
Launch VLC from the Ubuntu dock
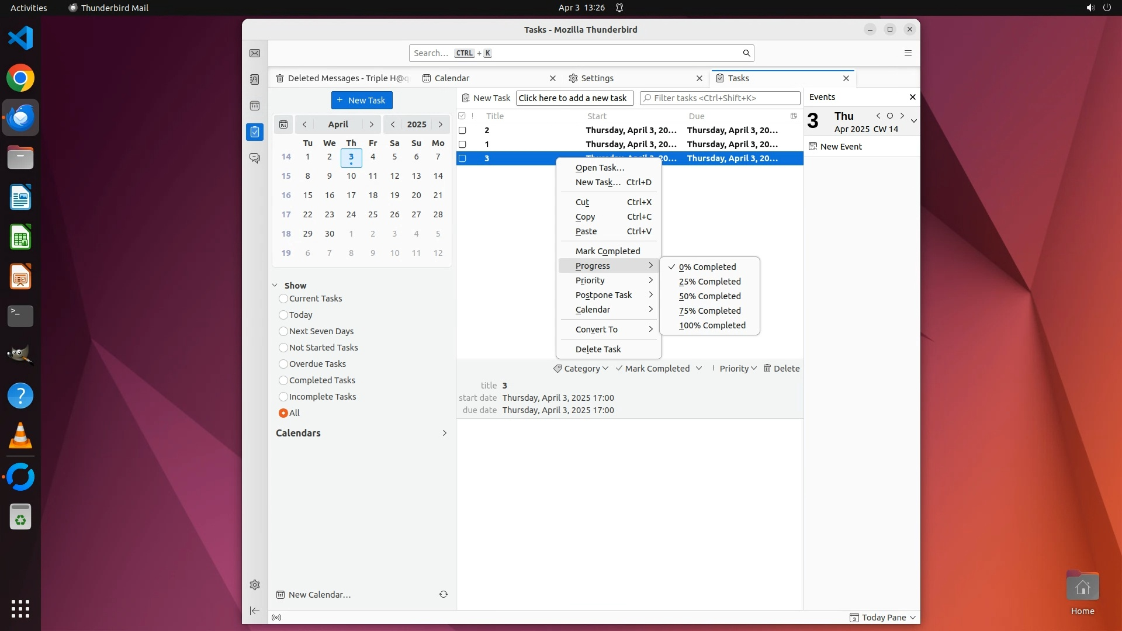(20, 436)
